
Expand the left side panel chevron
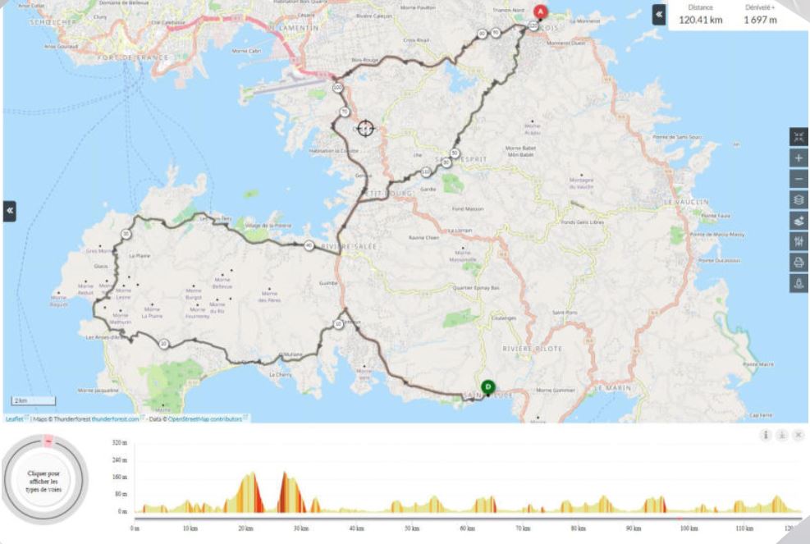9,211
